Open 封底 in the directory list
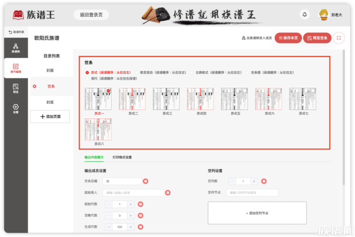 [50, 102]
